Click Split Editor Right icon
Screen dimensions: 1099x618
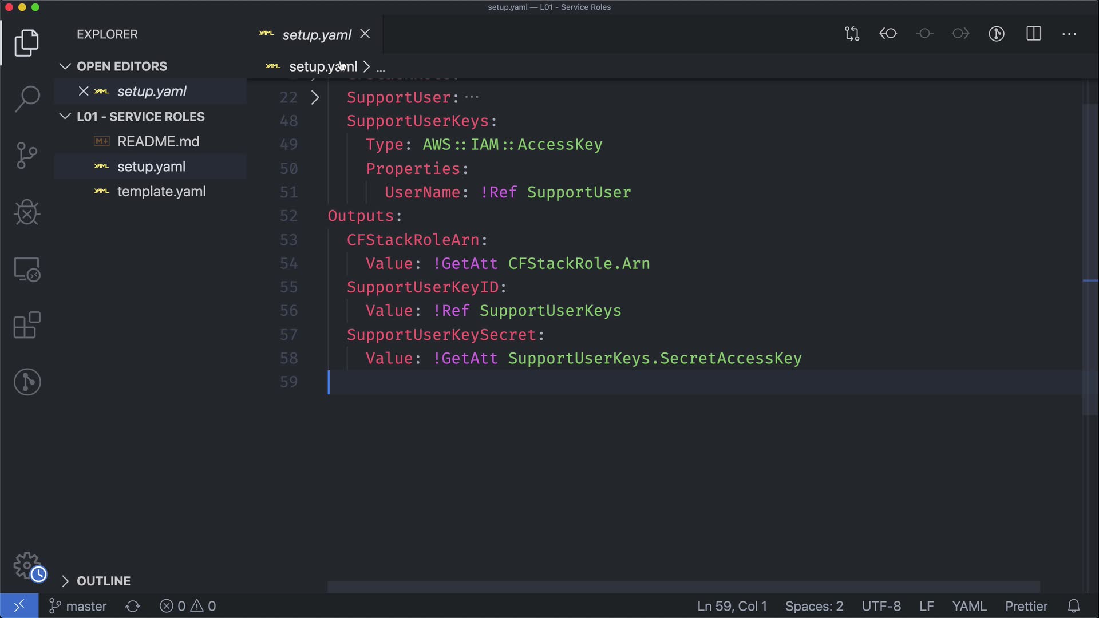coord(1034,34)
